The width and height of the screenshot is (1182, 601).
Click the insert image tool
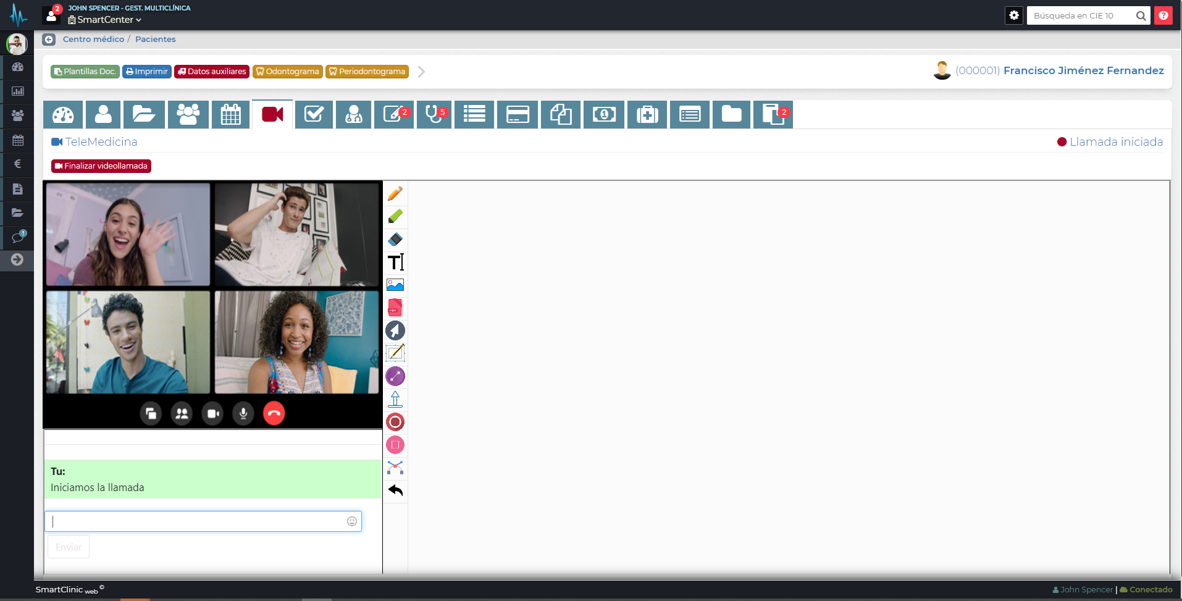395,285
